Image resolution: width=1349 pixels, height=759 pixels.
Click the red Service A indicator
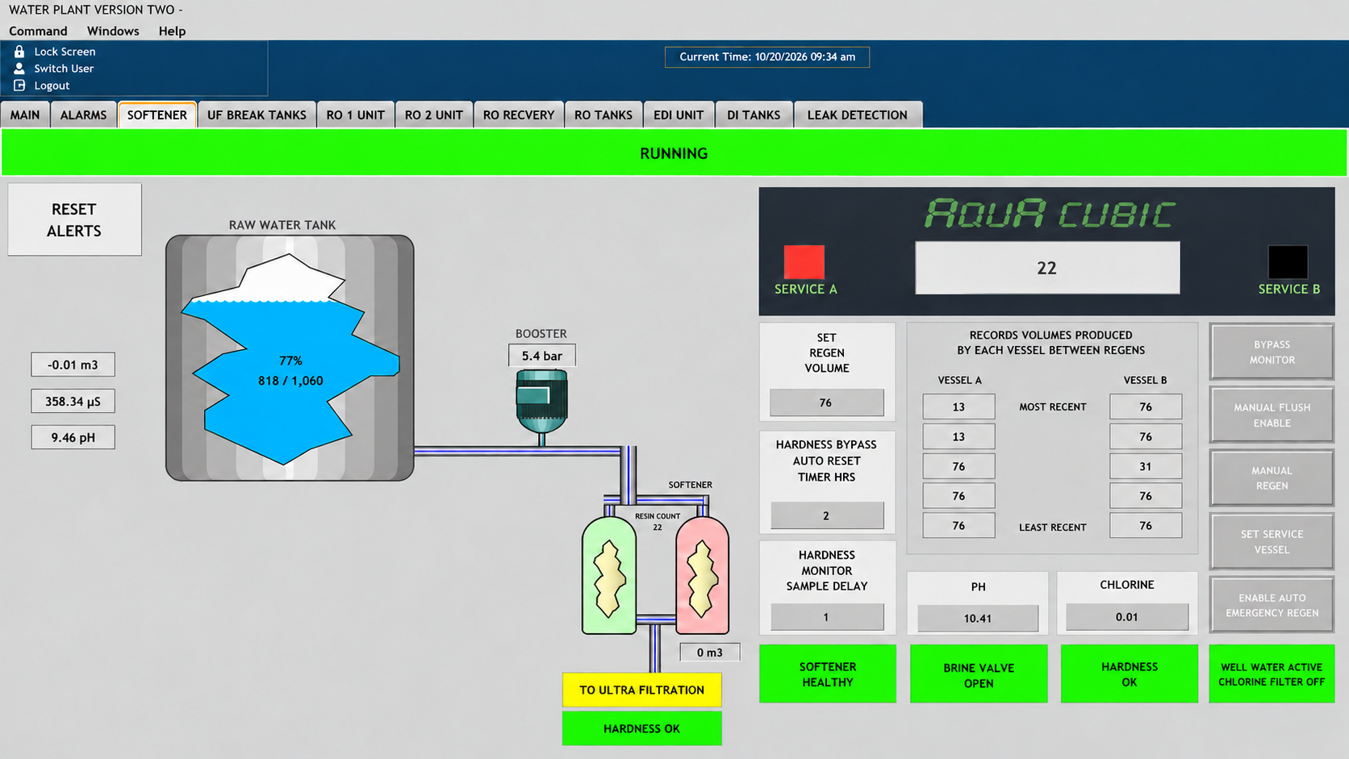click(804, 262)
